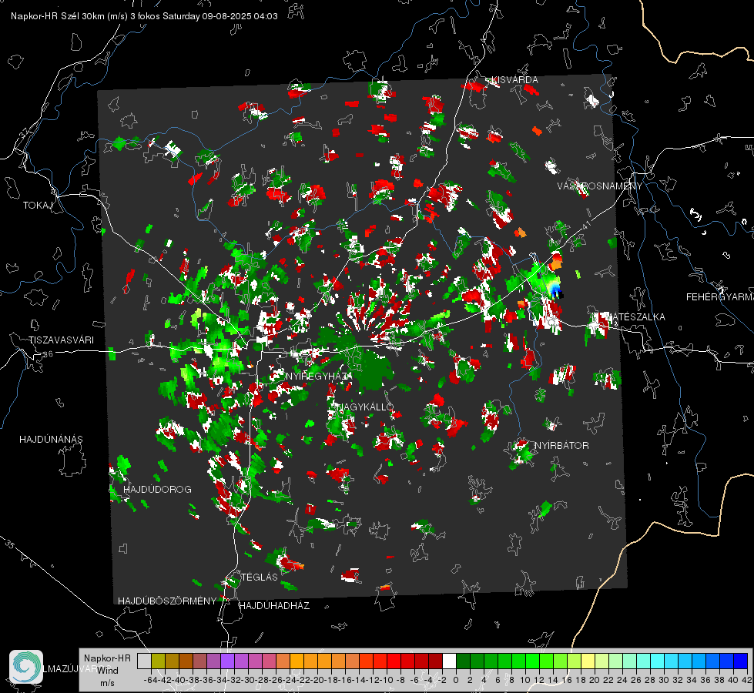The width and height of the screenshot is (754, 693).
Task: Select the light gray leftmost legend swatch
Action: tap(144, 661)
